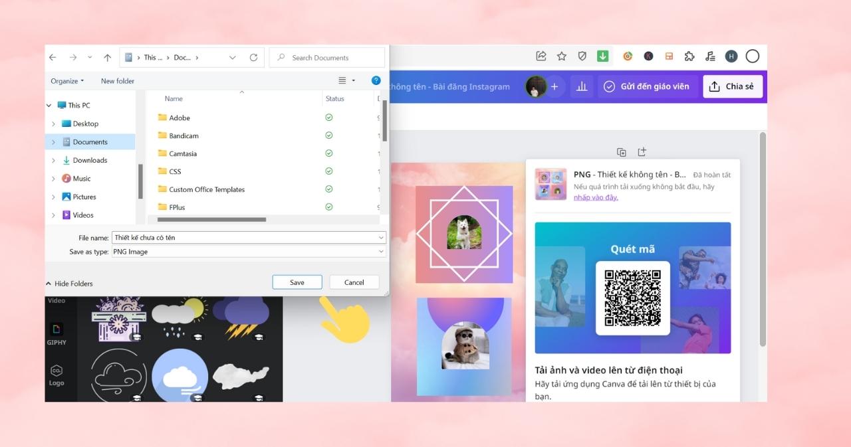Click the Search Documents field

coord(327,58)
